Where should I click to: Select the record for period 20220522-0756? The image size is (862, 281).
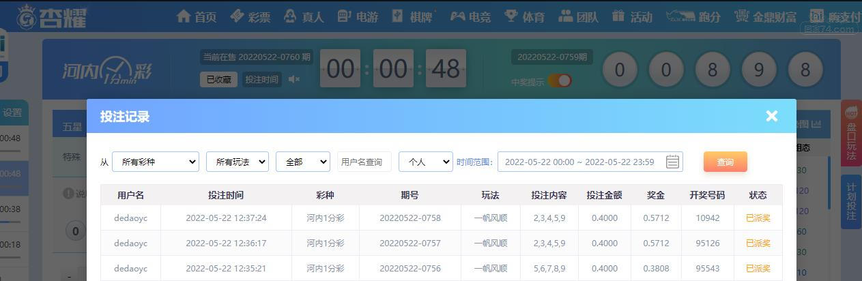[442, 268]
